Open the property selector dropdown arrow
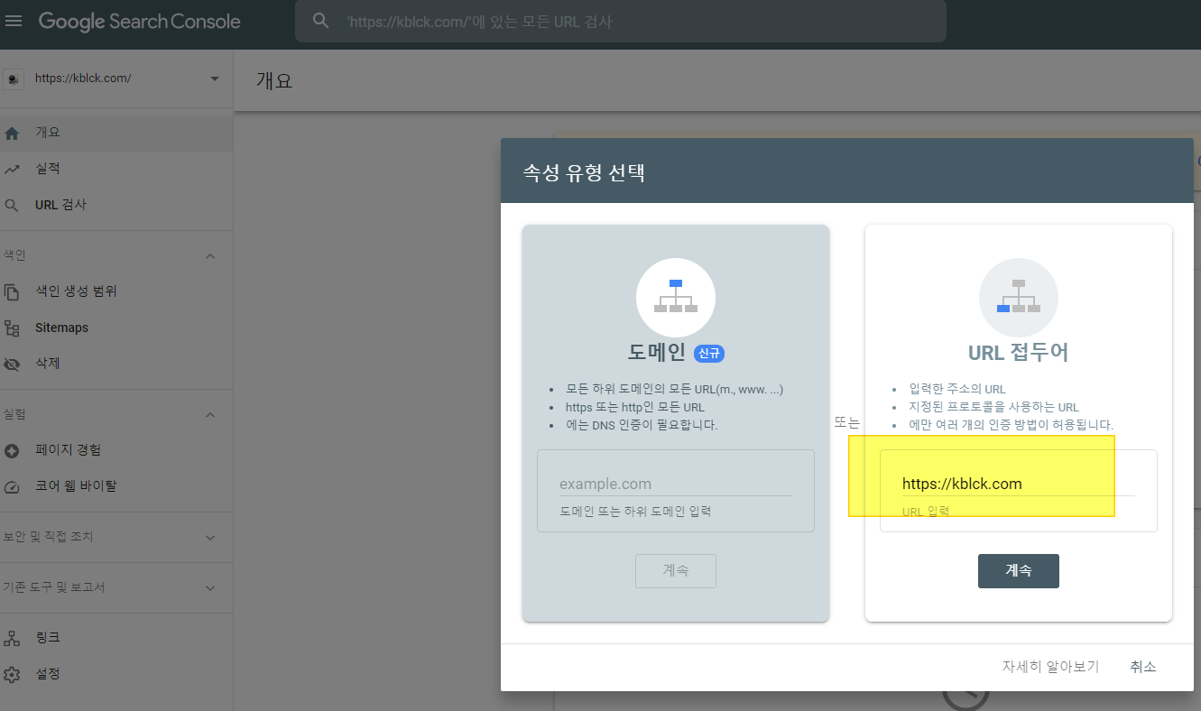This screenshot has width=1201, height=711. coord(215,78)
